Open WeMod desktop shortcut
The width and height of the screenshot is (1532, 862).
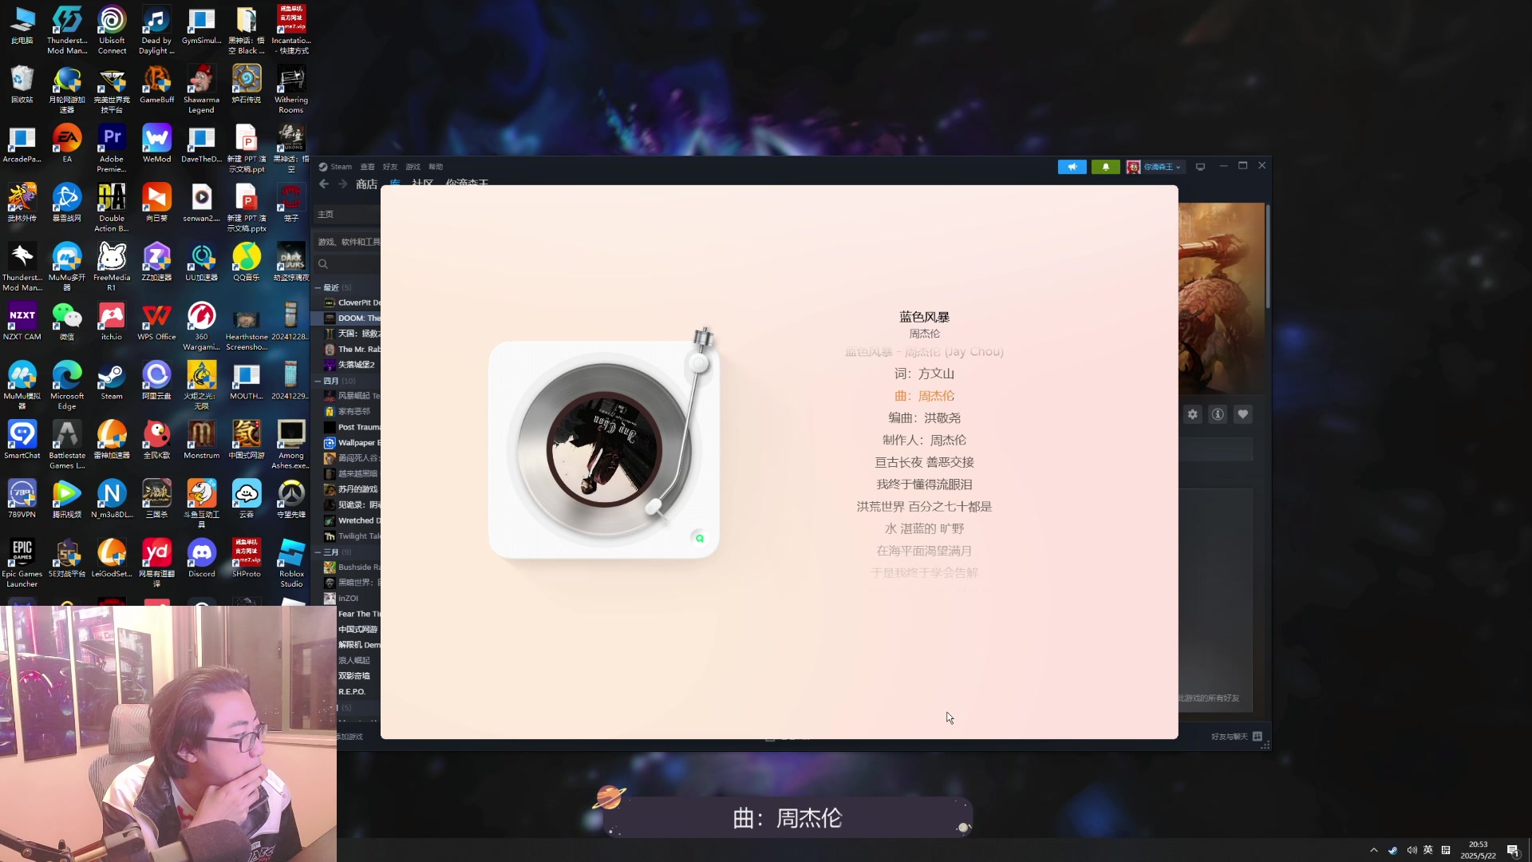click(x=156, y=144)
